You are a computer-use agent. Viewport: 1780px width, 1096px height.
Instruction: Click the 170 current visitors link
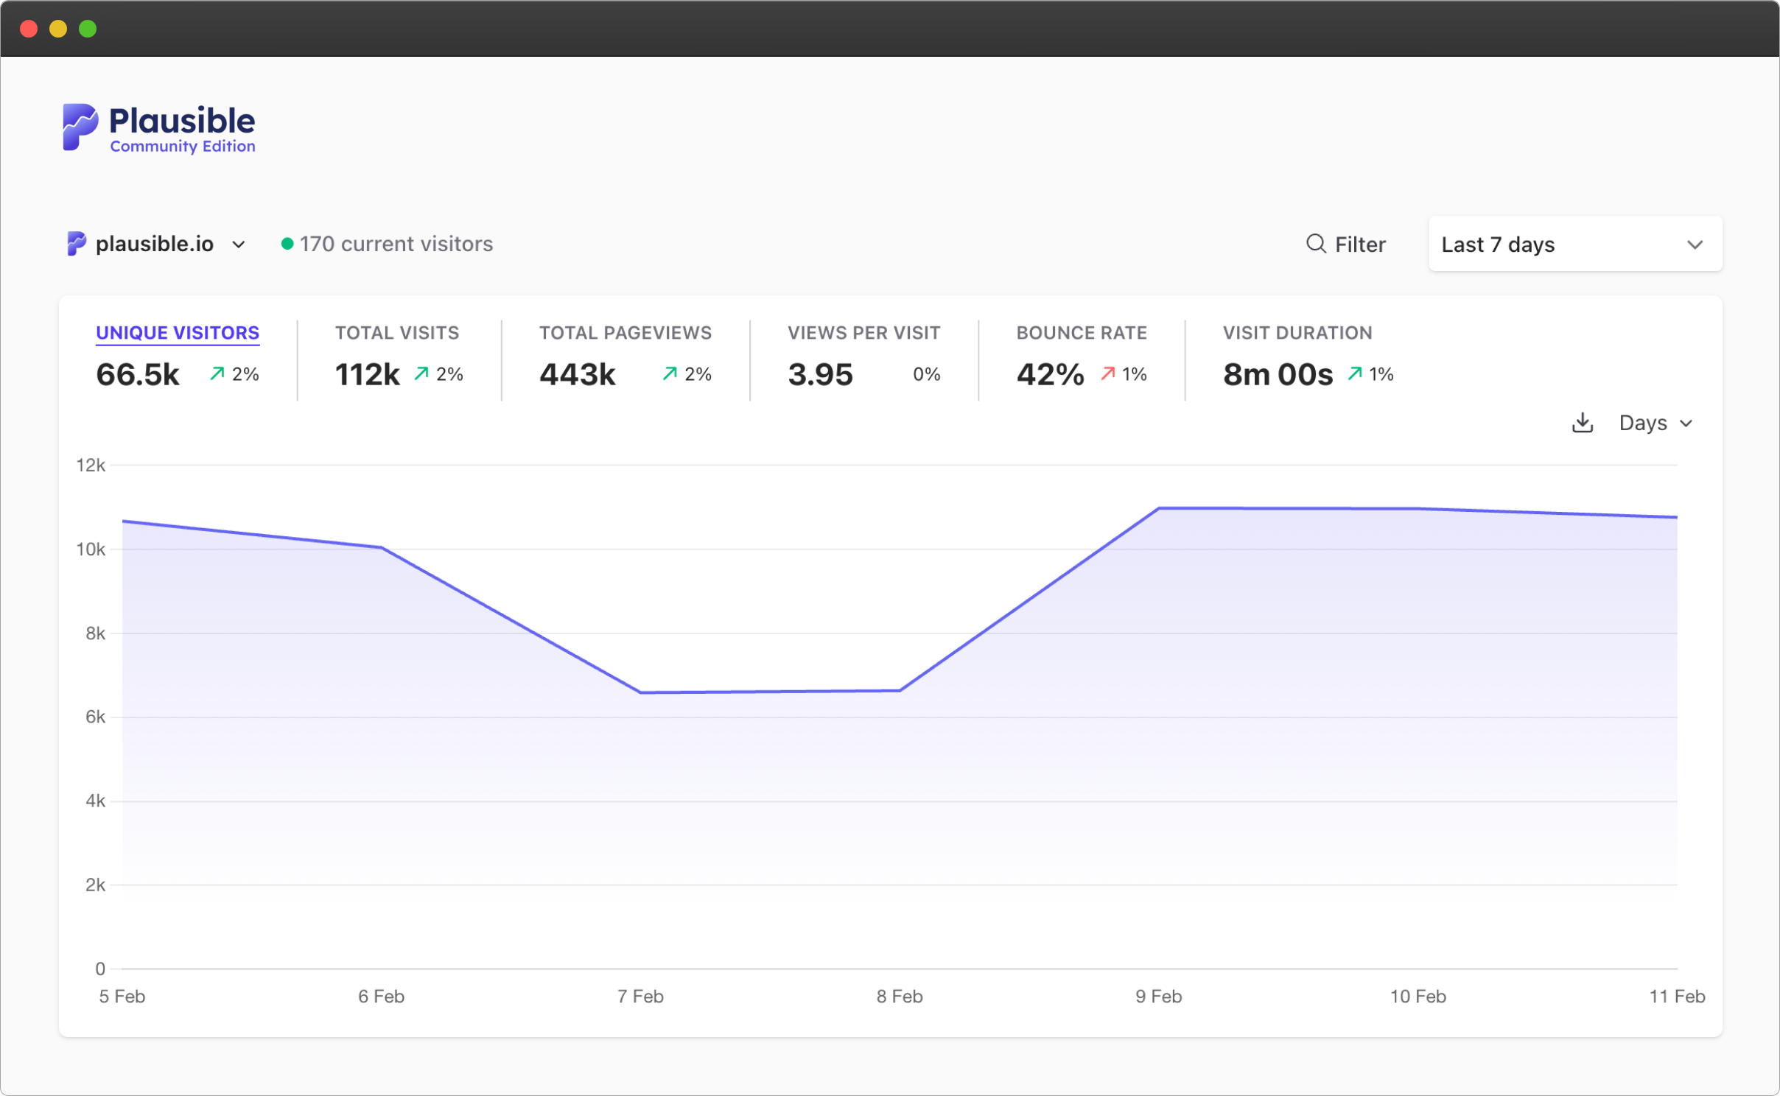(396, 243)
